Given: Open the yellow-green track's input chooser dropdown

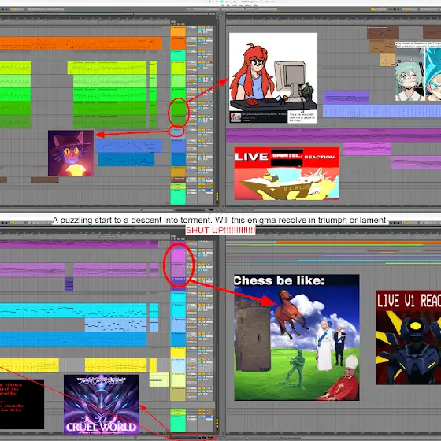Looking at the screenshot, I should click(192, 62).
